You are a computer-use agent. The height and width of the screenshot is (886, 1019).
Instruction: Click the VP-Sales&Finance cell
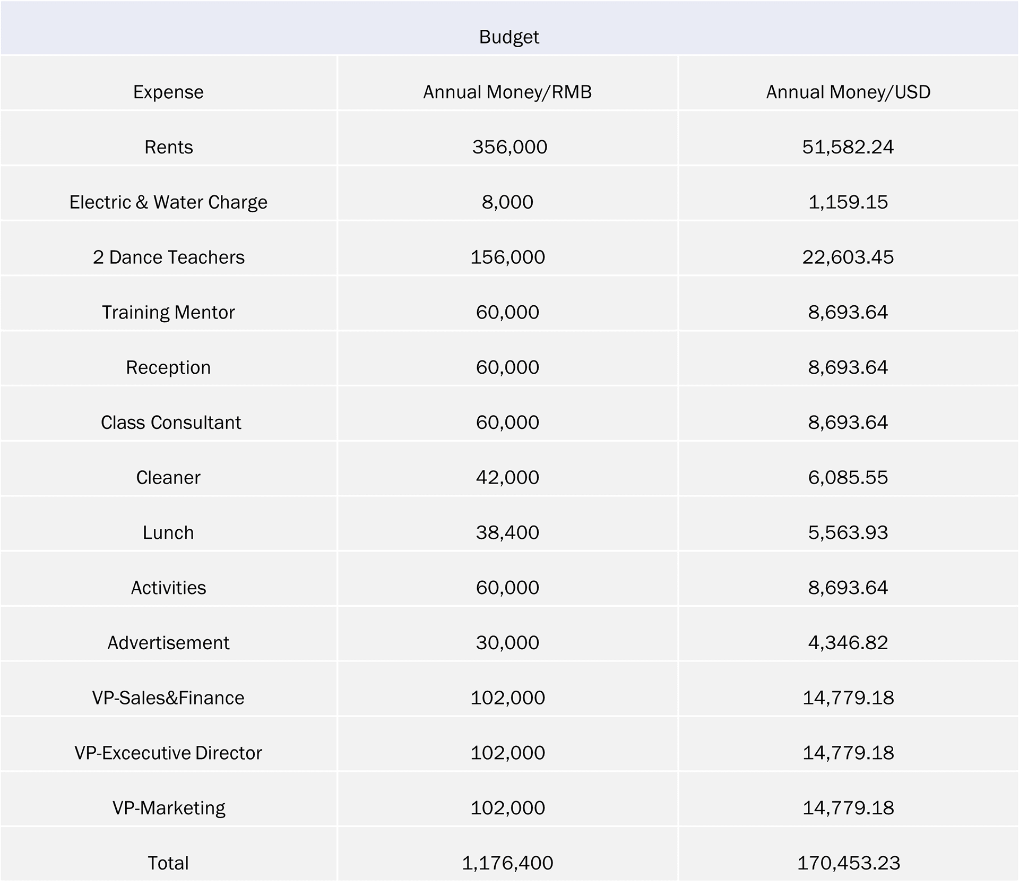(168, 698)
